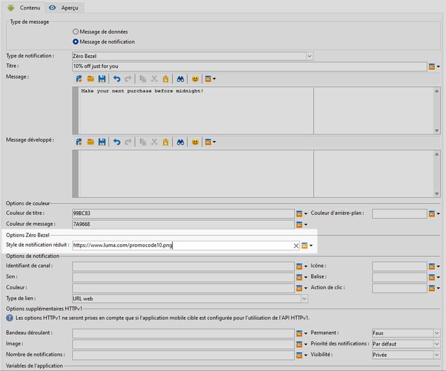Open personalization menu for Couleur de message
This screenshot has height=371, width=446.
tap(301, 225)
